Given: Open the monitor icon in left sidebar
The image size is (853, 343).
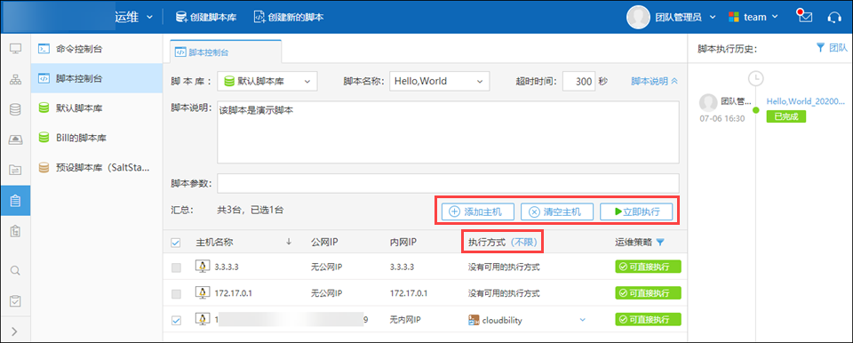Looking at the screenshot, I should 15,50.
